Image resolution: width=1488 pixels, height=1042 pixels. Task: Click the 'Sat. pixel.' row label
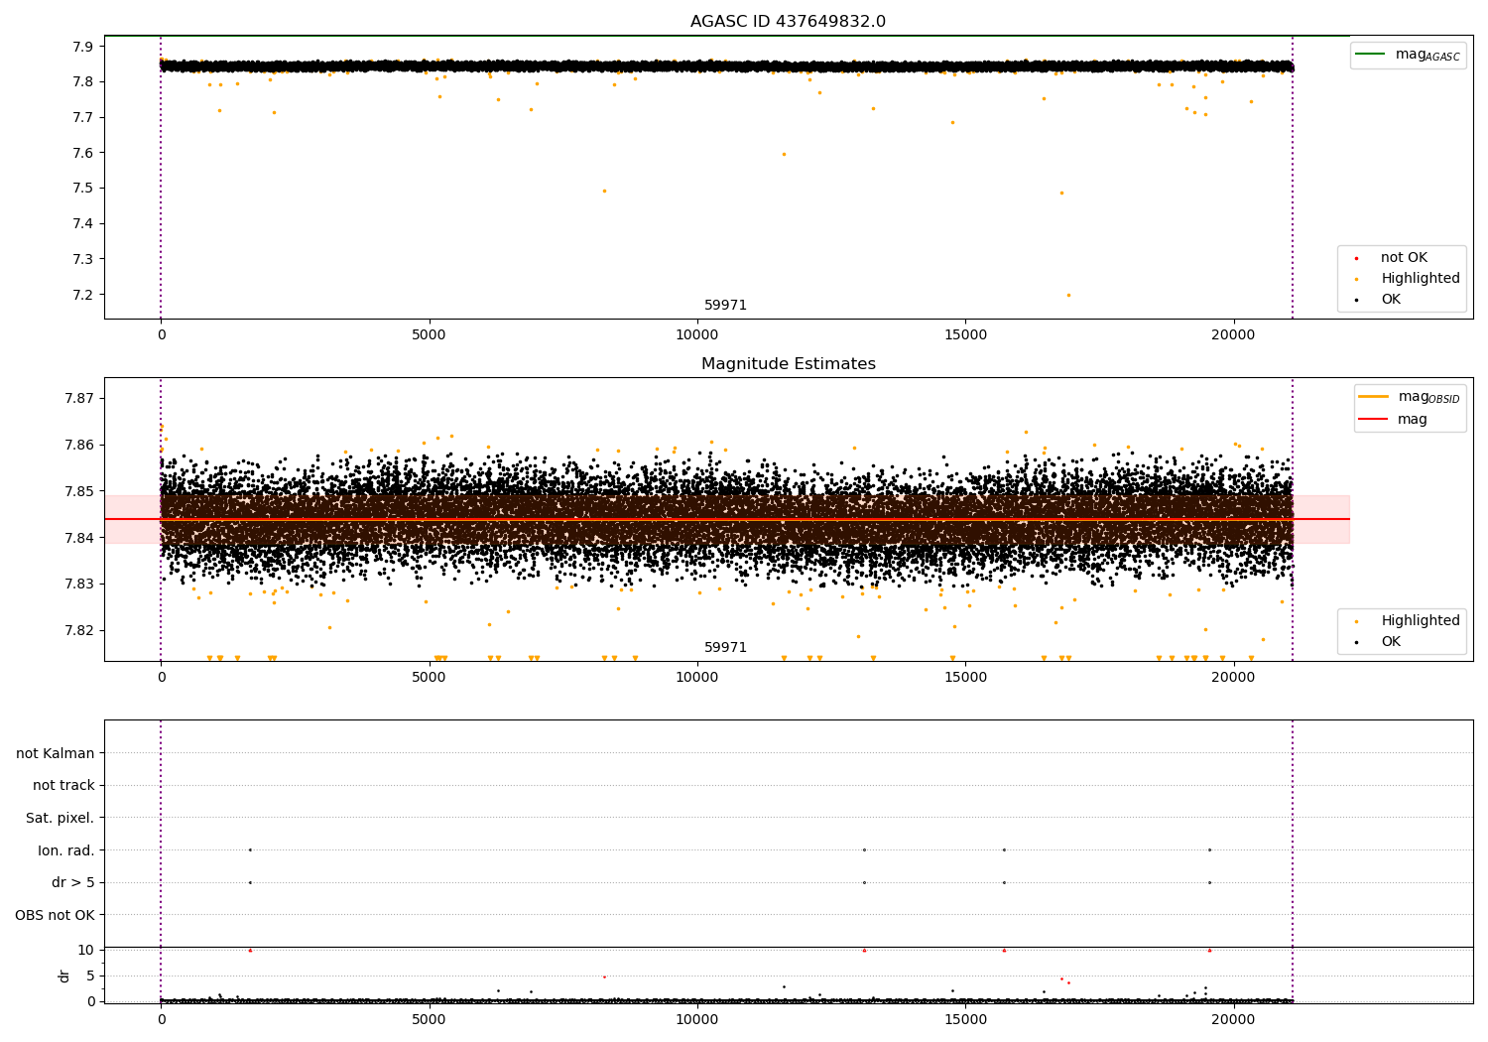[61, 818]
